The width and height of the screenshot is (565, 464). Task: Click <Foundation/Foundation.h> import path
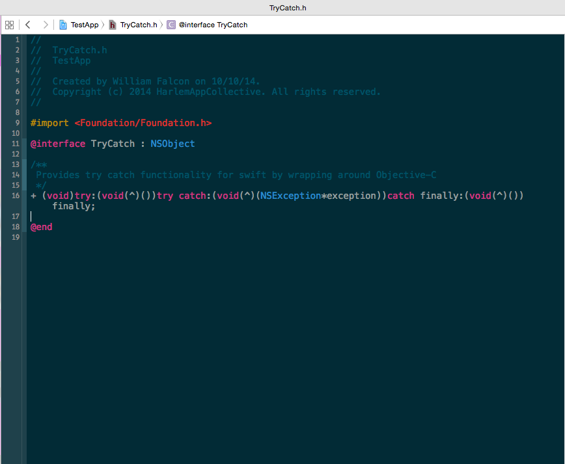coord(143,123)
